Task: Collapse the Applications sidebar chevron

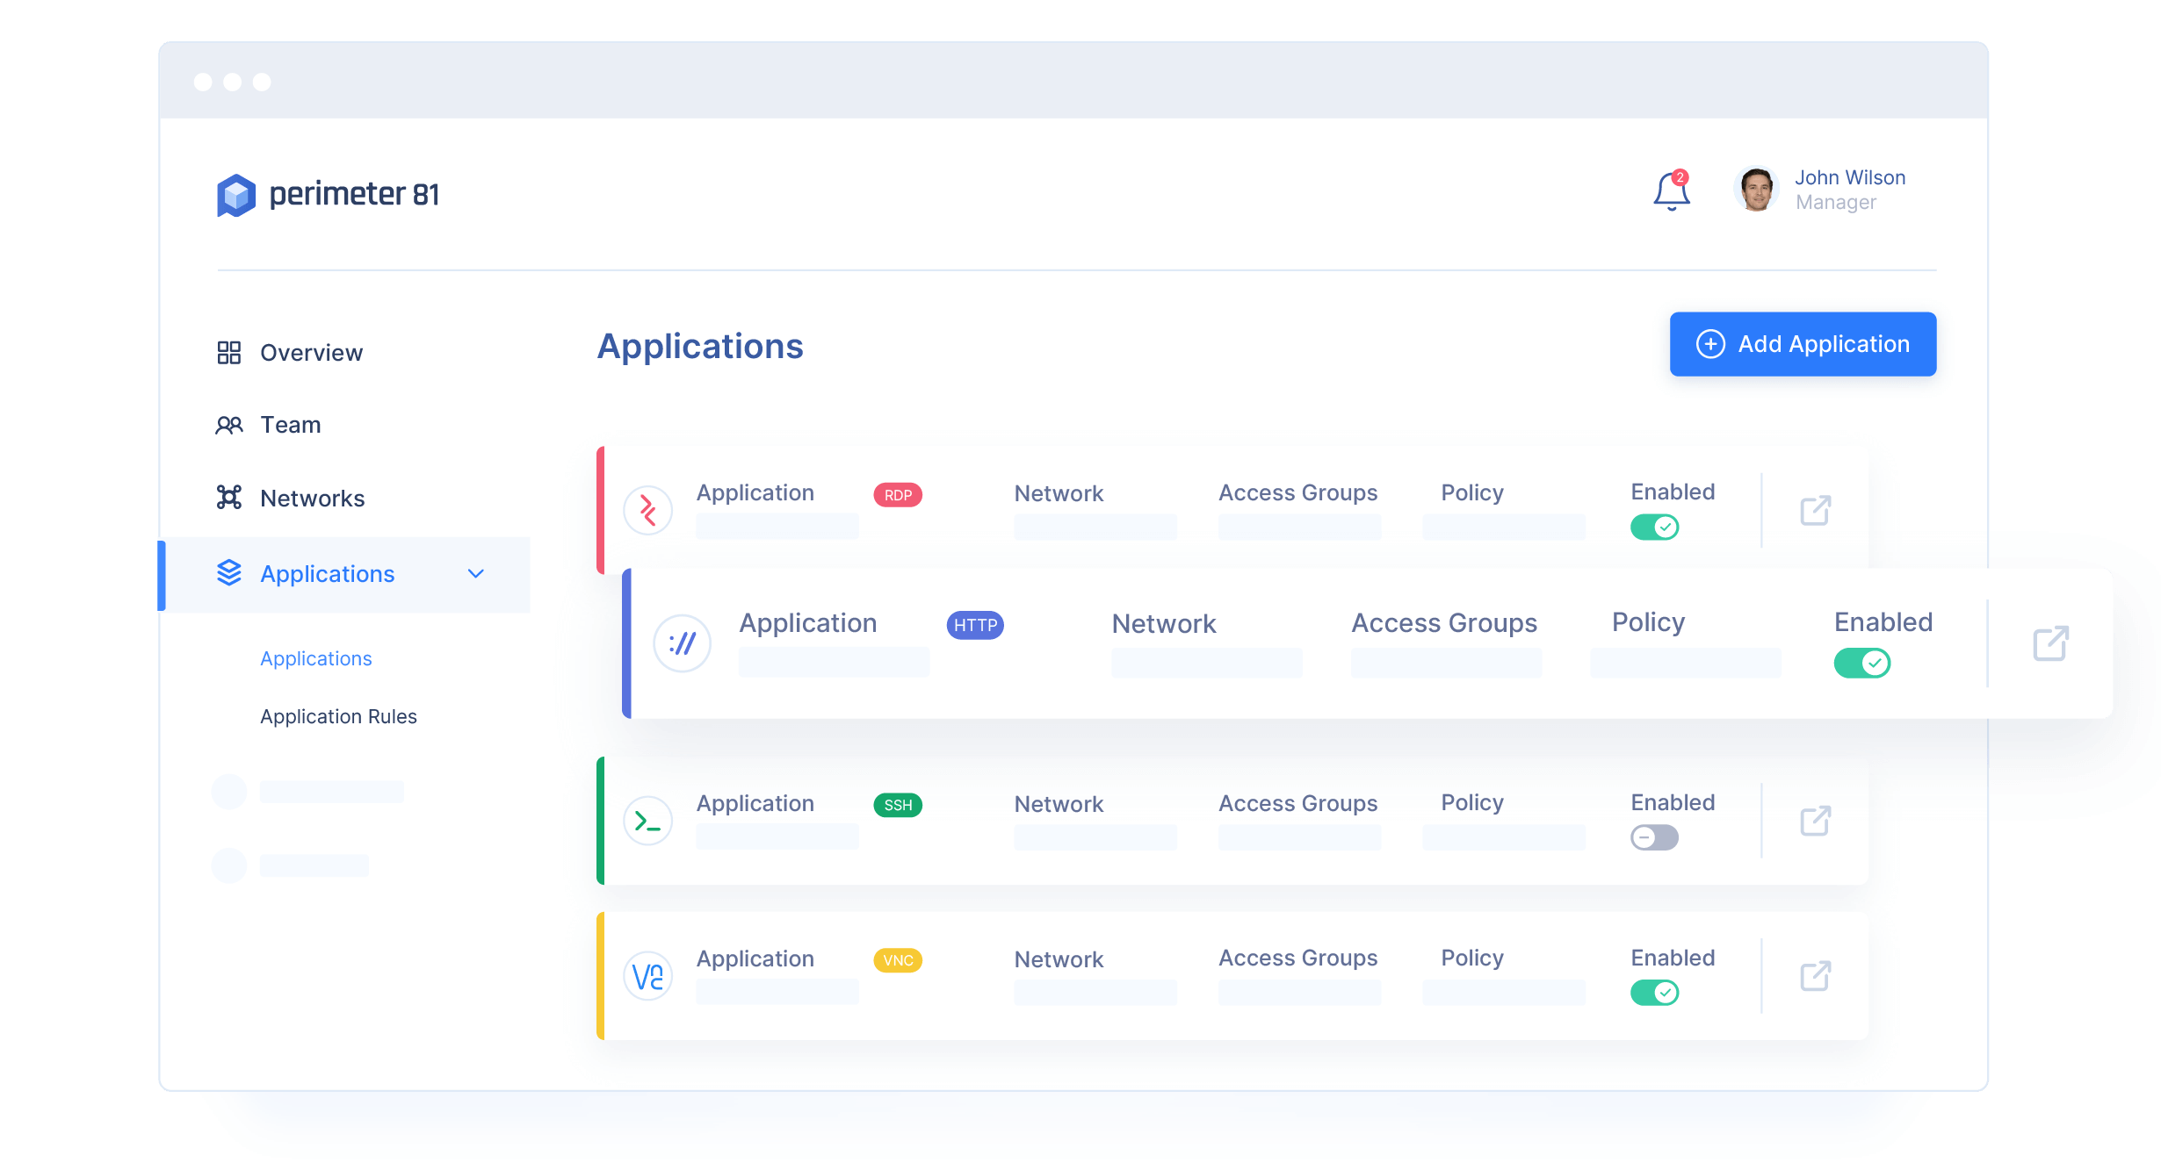Action: coord(476,574)
